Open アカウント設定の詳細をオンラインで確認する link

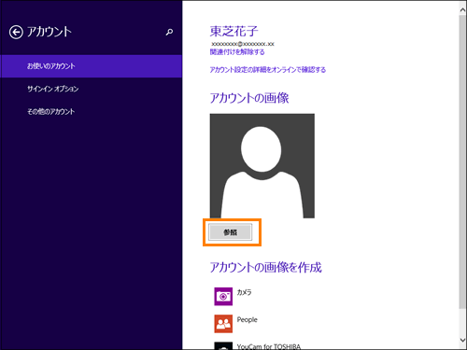click(268, 70)
